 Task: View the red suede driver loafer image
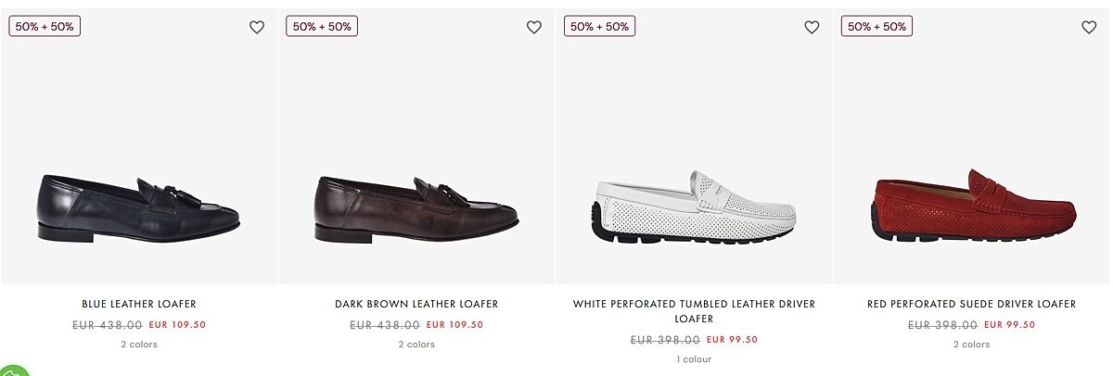click(x=972, y=208)
